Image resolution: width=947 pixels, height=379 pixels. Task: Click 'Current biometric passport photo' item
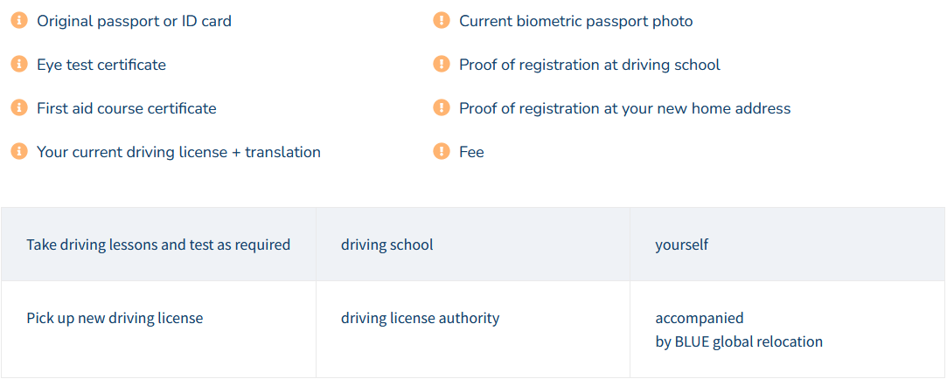coord(576,21)
